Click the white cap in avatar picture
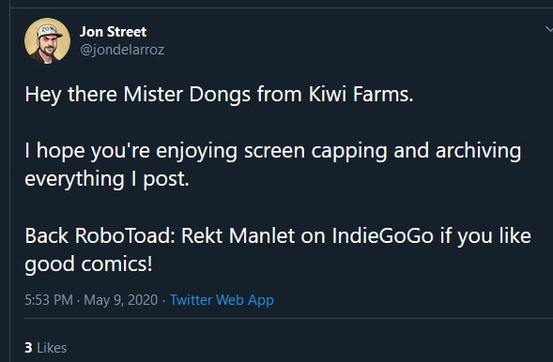The height and width of the screenshot is (362, 553). click(49, 31)
